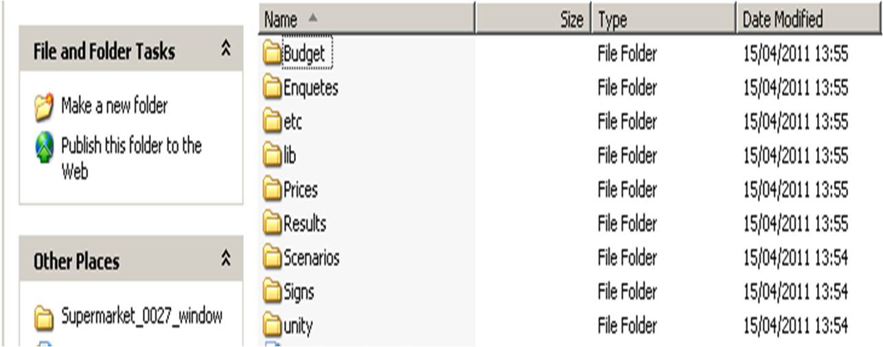Sort by the Size column header
The height and width of the screenshot is (347, 883).
tap(534, 19)
